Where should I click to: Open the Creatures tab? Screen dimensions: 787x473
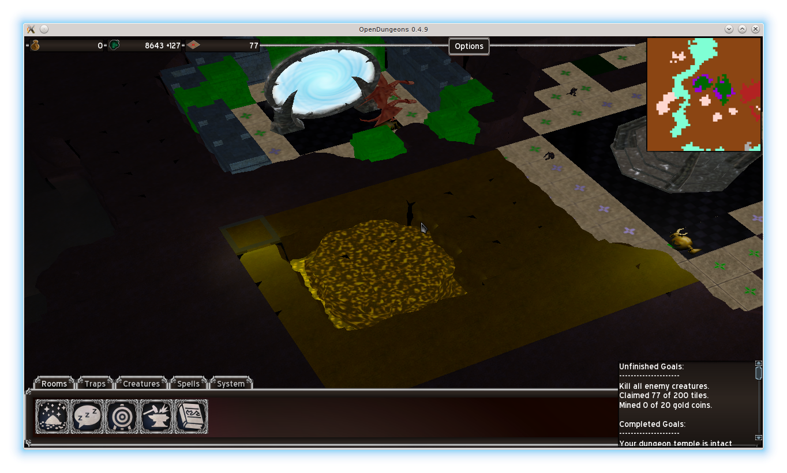pos(141,384)
